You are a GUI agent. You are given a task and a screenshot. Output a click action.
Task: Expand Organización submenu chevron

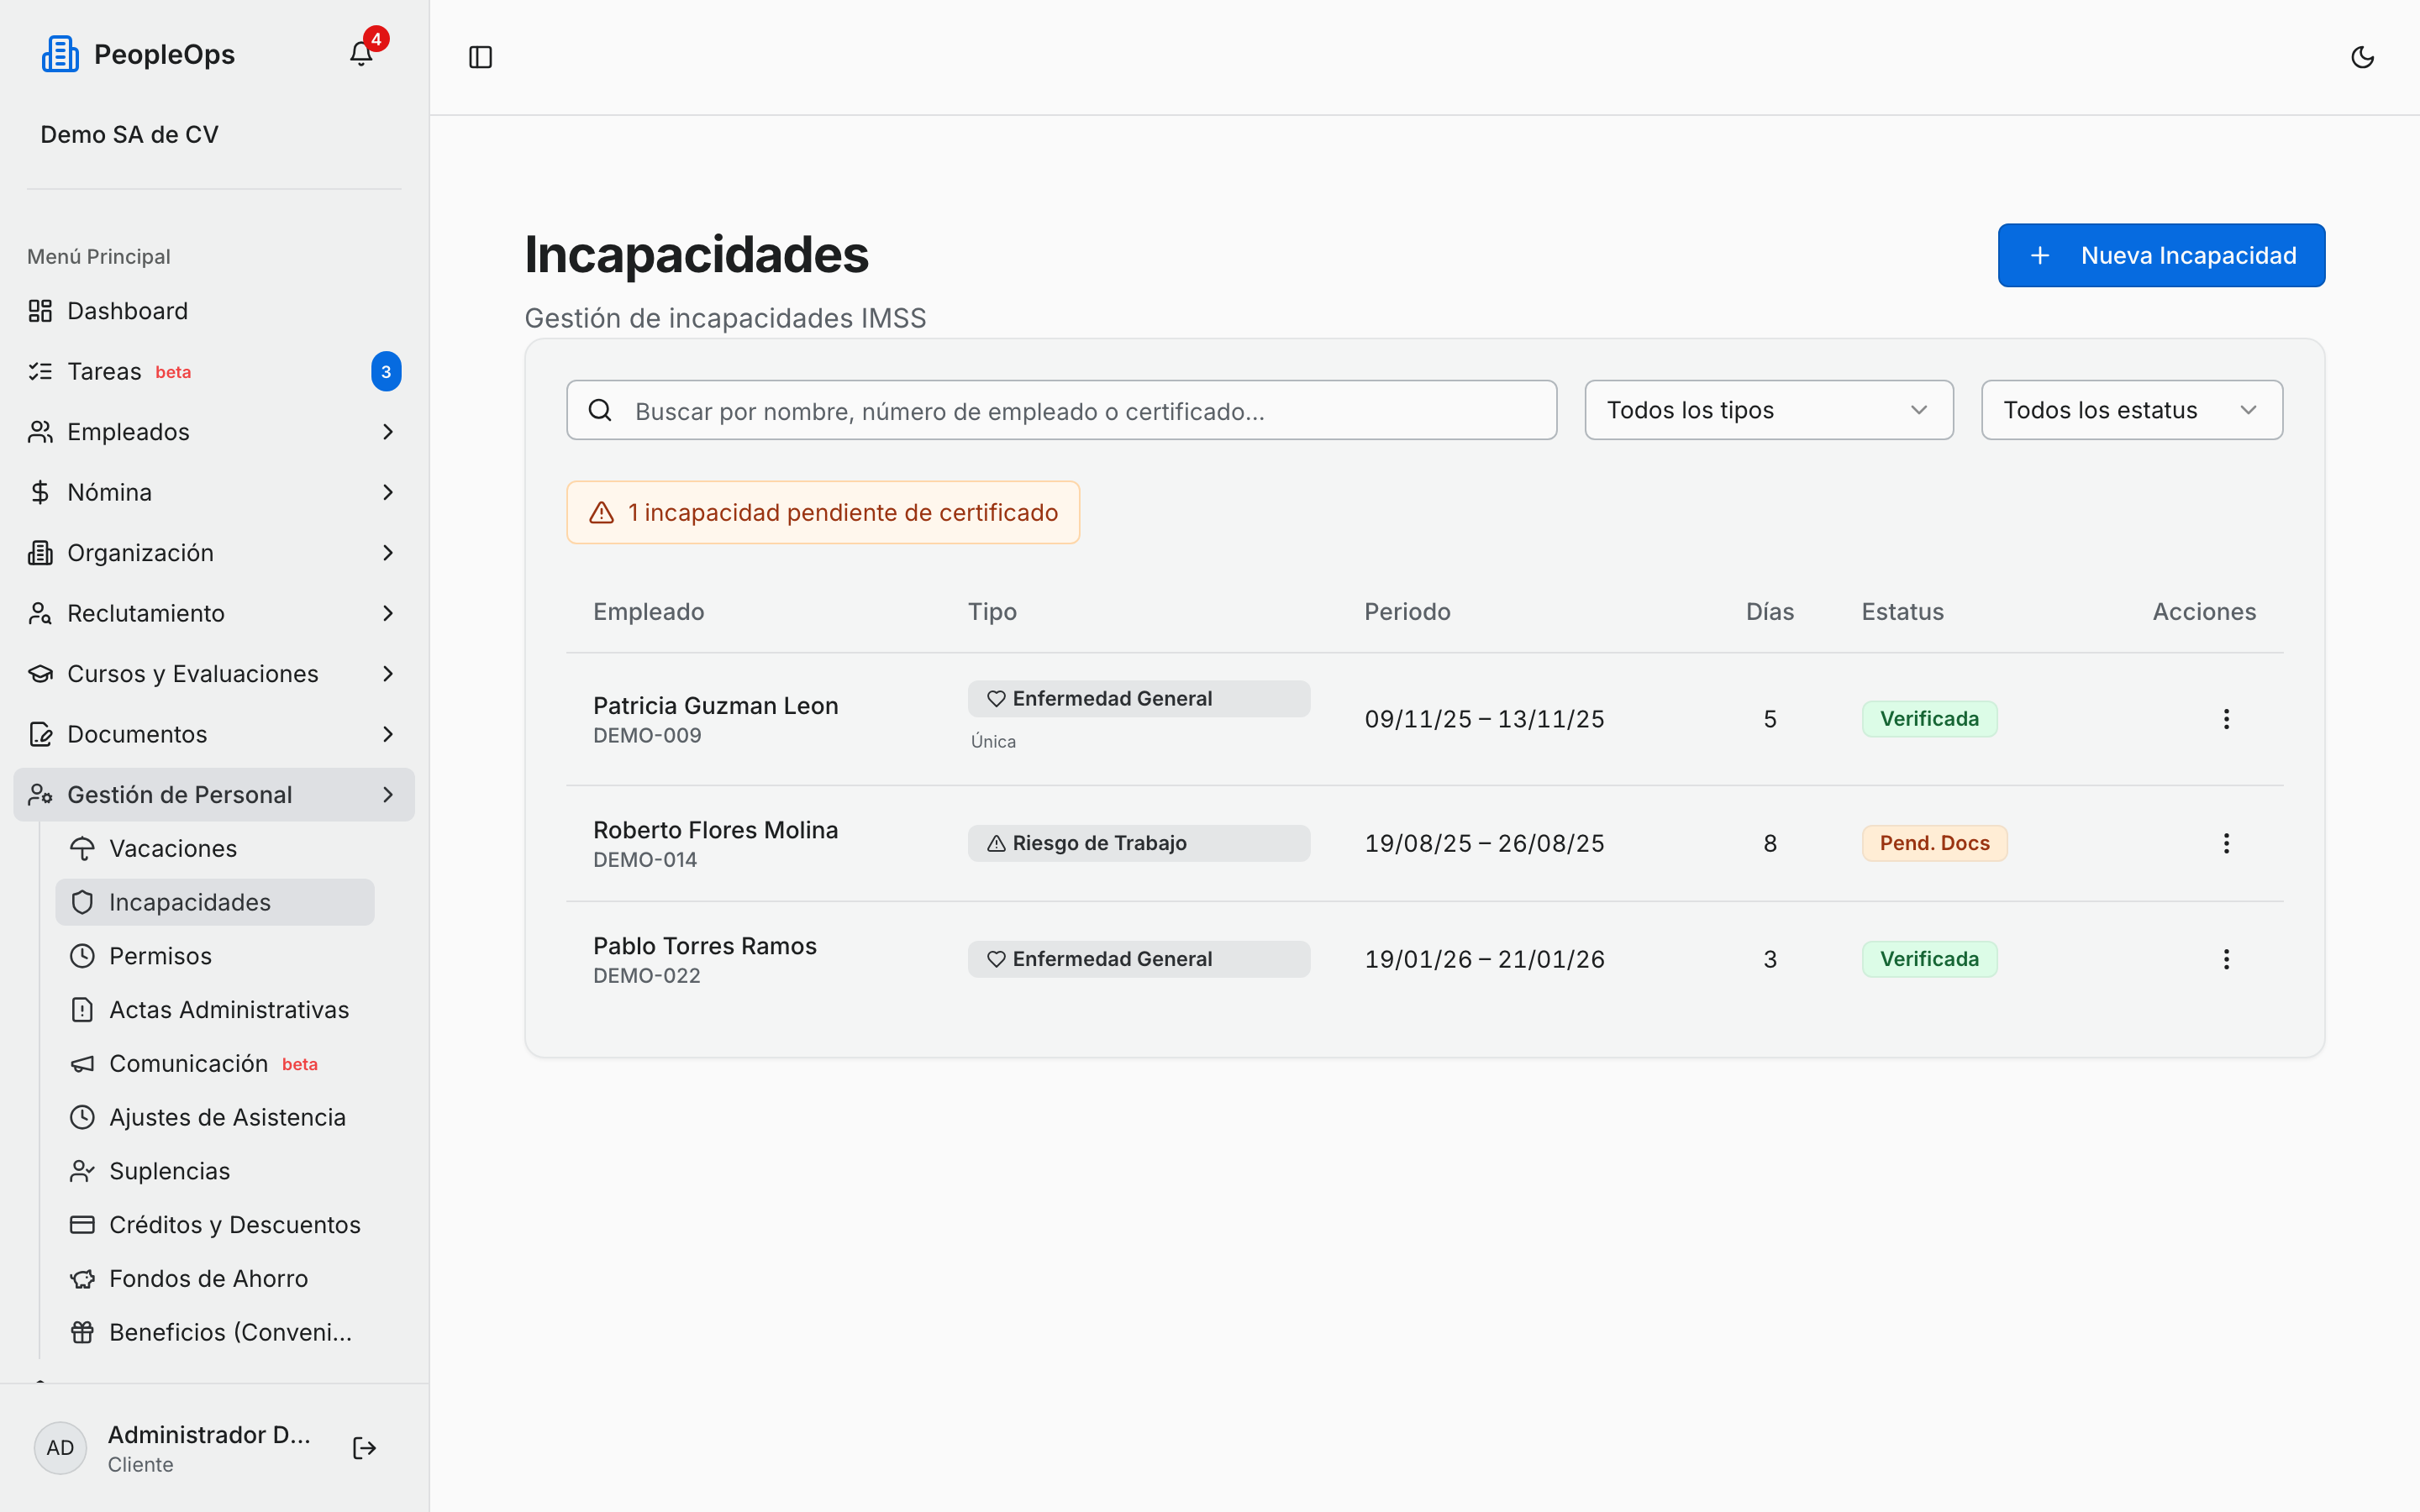(x=388, y=553)
